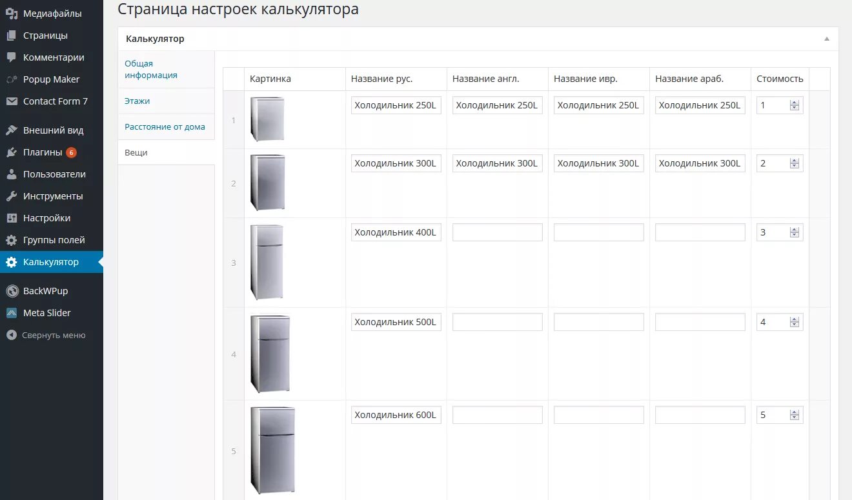
Task: Go to Страницы menu item
Action: coord(52,35)
